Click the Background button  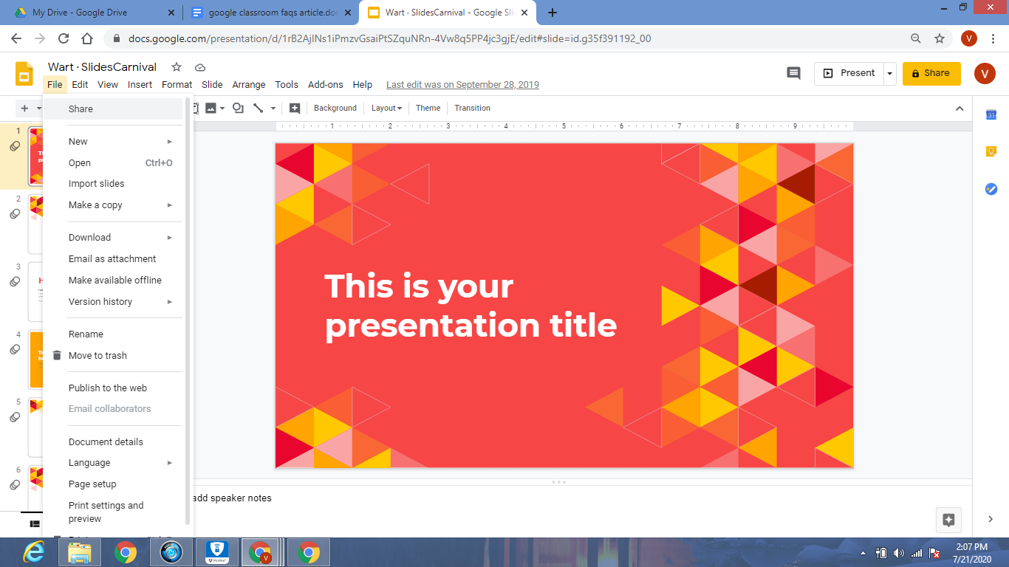click(335, 108)
